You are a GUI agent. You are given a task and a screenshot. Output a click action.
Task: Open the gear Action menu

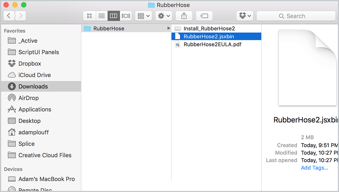(164, 16)
